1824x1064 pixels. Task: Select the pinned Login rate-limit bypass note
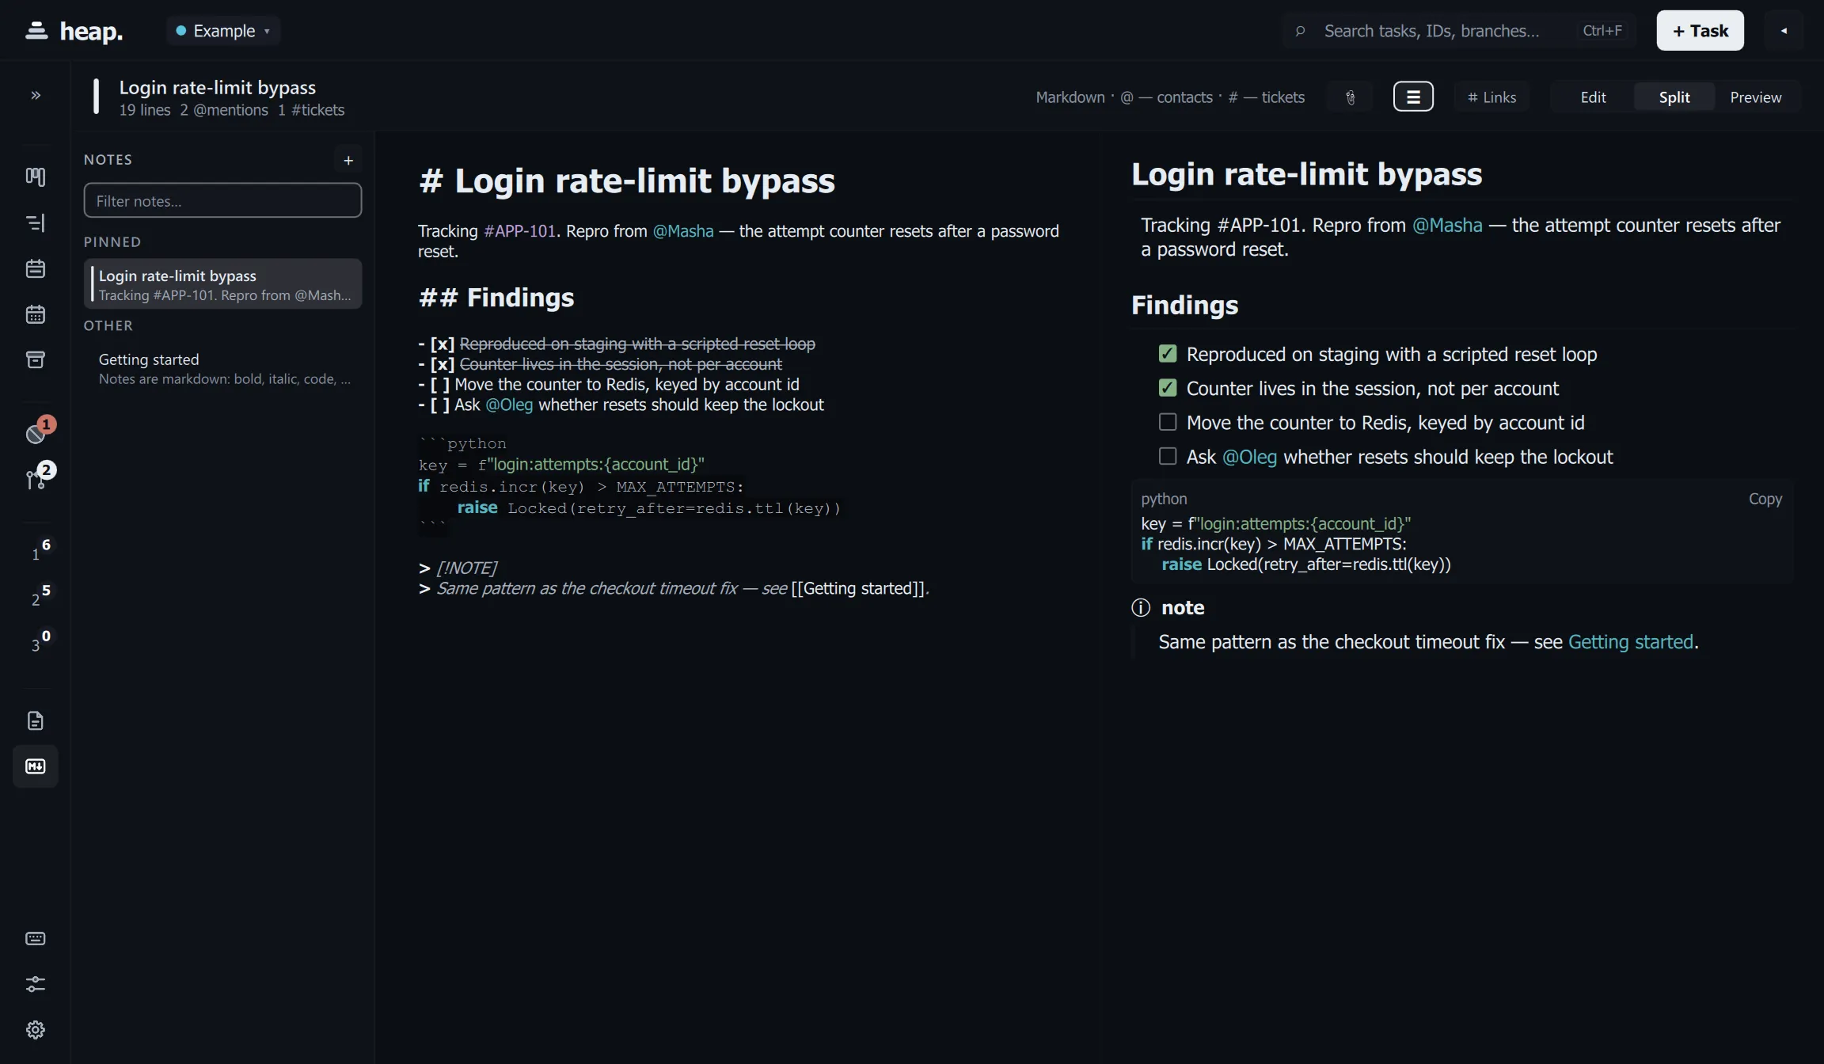coord(222,284)
